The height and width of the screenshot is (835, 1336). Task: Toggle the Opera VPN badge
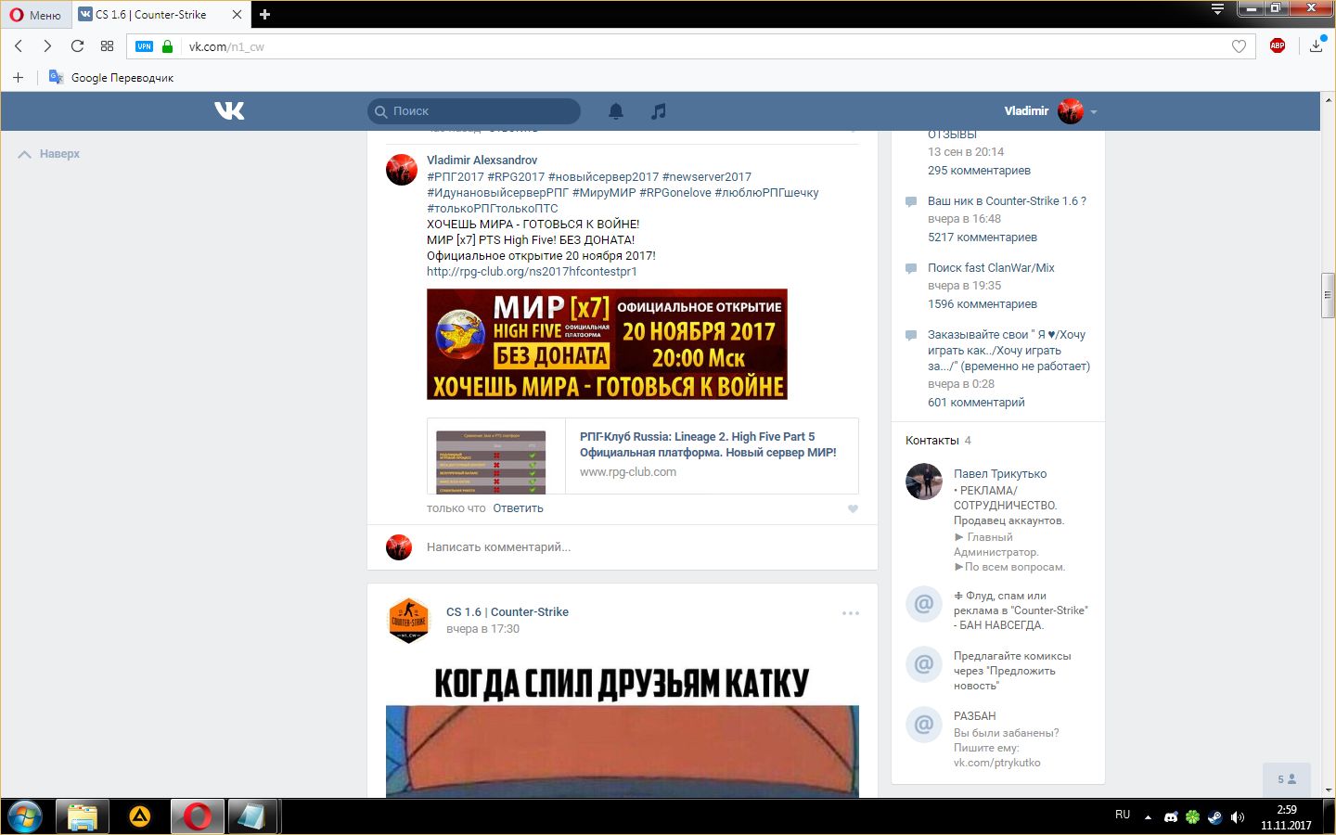coord(144,46)
